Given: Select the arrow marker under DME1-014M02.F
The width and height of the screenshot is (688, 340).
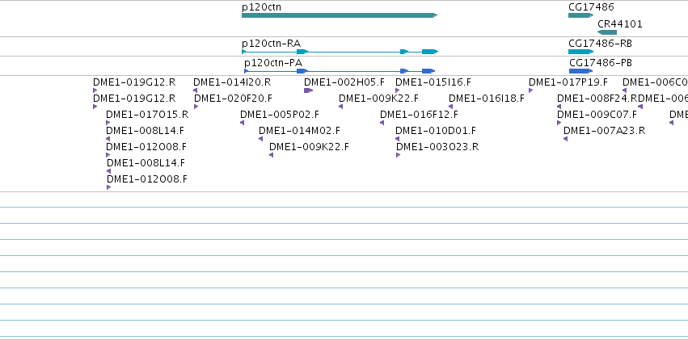Looking at the screenshot, I should click(x=260, y=139).
